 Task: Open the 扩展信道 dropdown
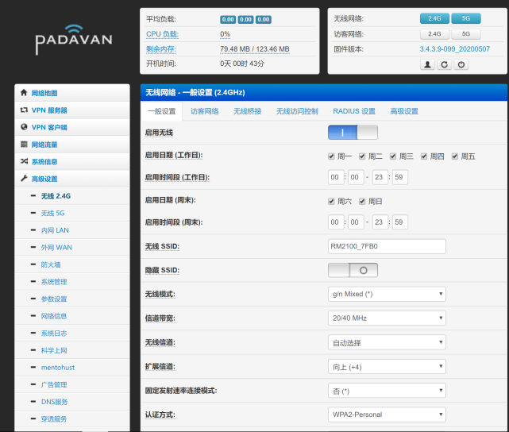pos(387,367)
